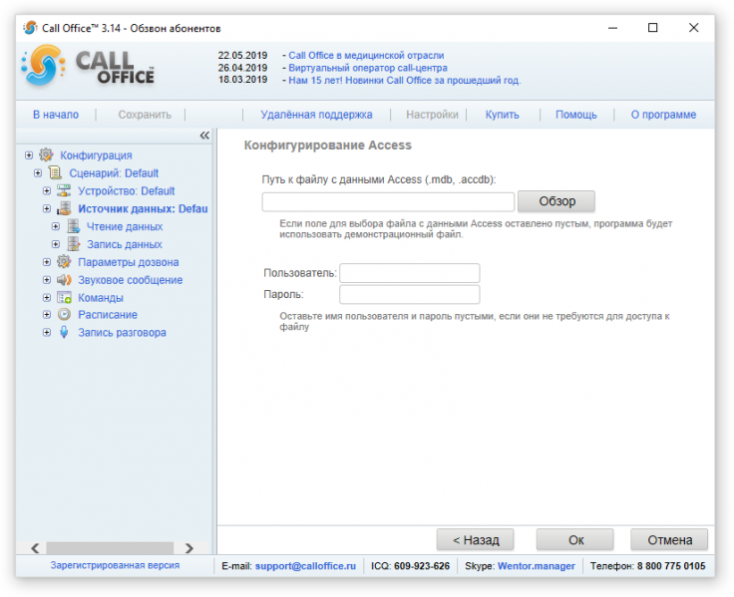Click the Отмена button

[x=669, y=540]
